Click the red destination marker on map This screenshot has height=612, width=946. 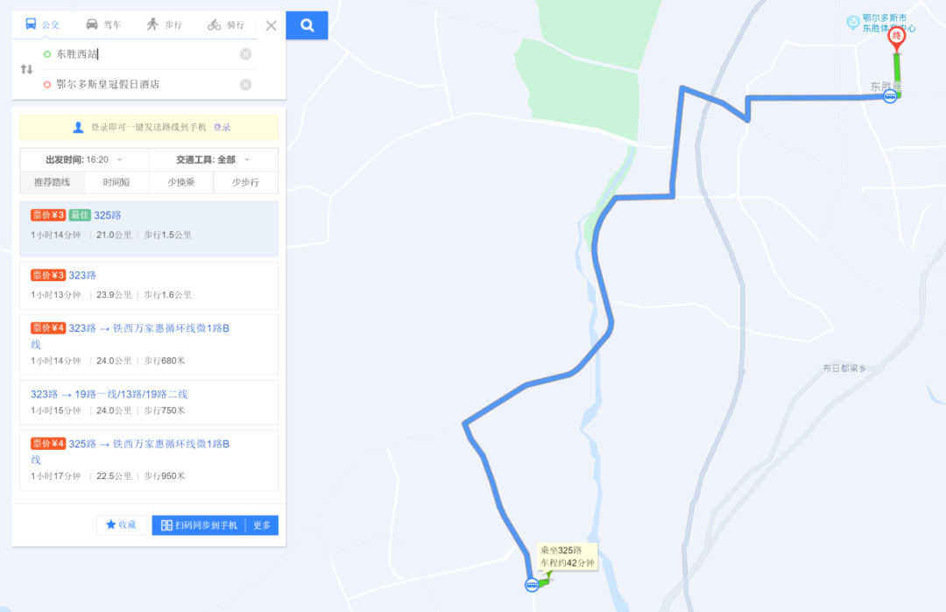coord(897,39)
